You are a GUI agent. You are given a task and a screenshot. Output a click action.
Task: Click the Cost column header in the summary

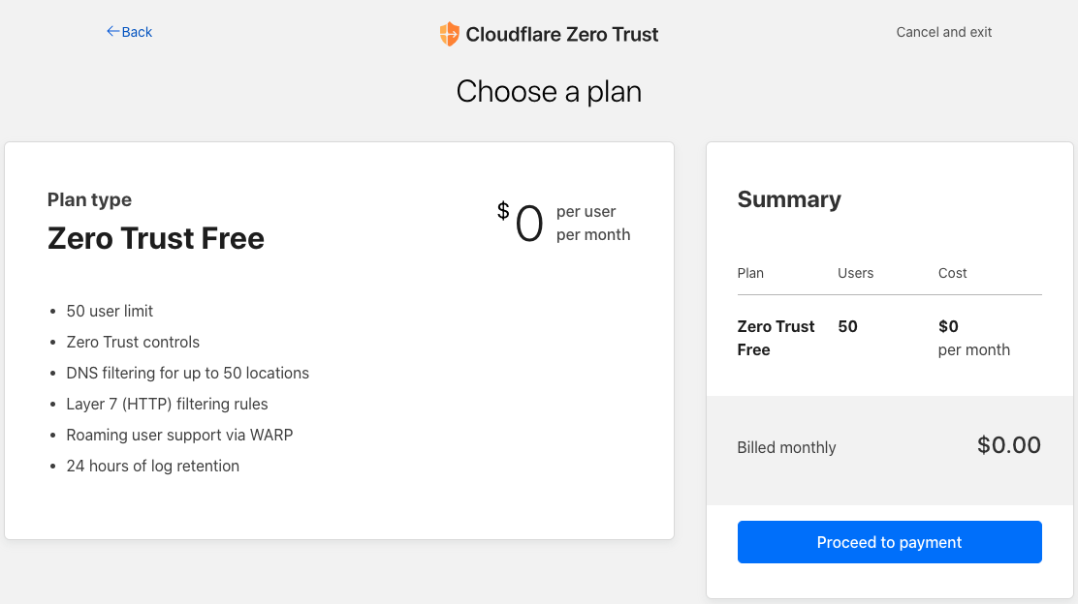click(x=952, y=273)
